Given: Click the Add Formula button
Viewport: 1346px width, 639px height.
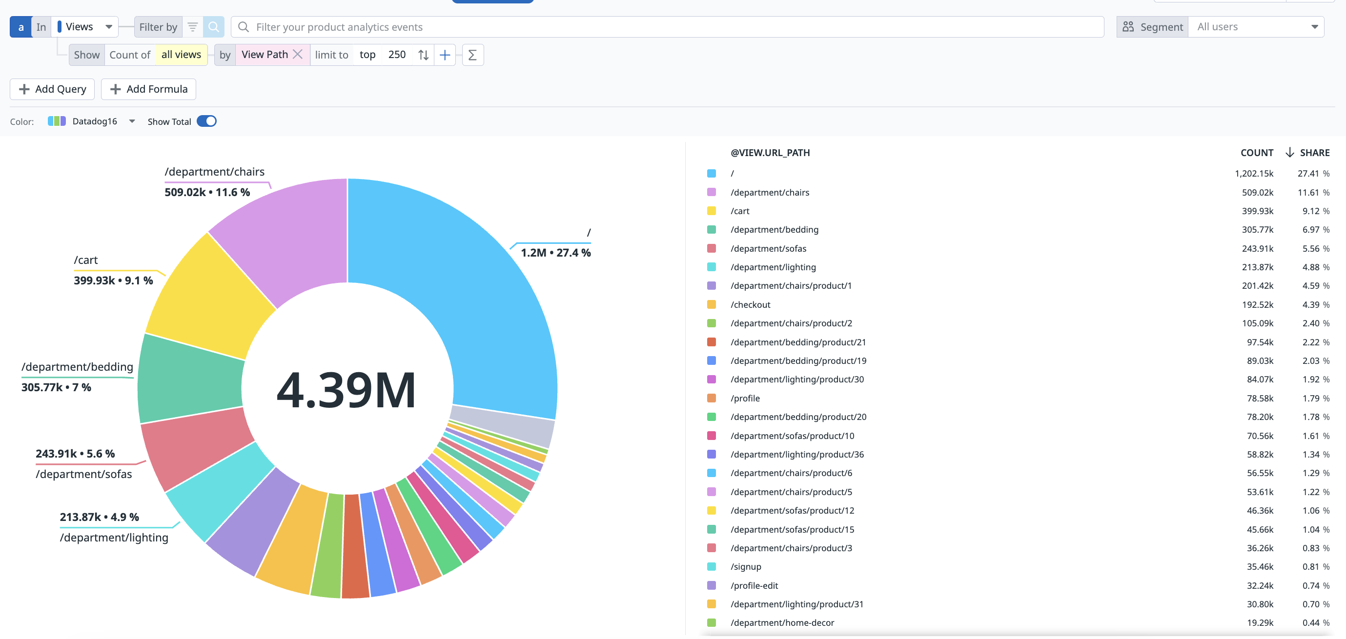Looking at the screenshot, I should 148,89.
